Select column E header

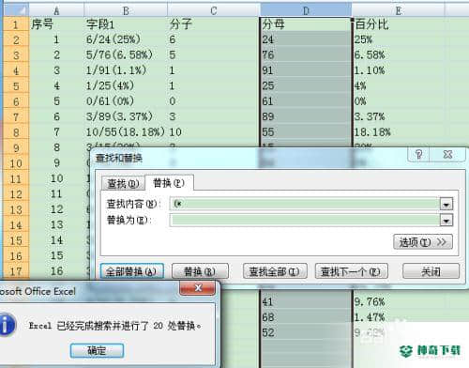[x=399, y=10]
